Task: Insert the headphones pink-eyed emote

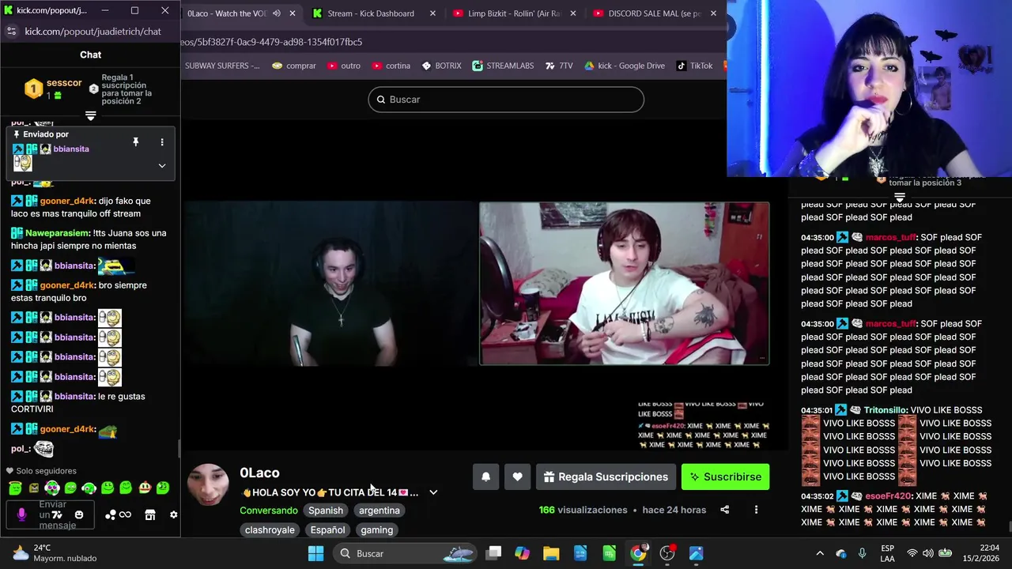Action: 52,488
